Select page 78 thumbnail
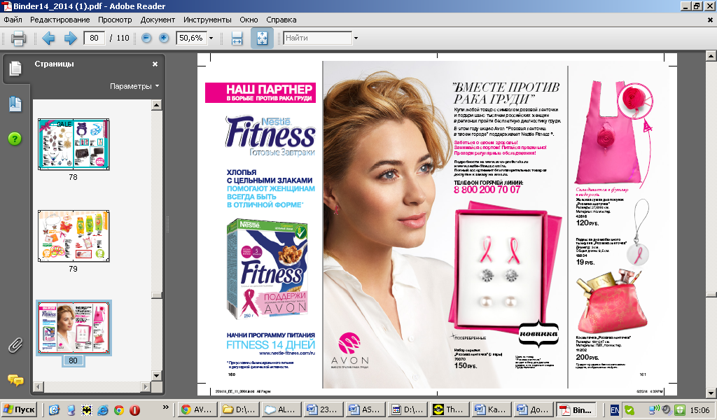Viewport: 717px width, 420px height. tap(74, 144)
